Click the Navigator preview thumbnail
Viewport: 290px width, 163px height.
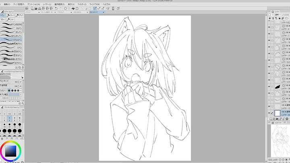(278, 146)
